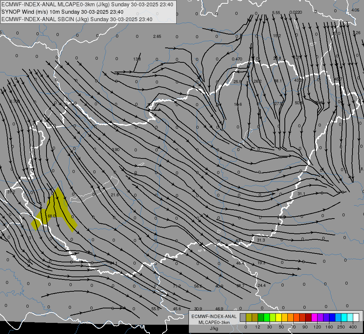Click the 24.4 value on the map
Image resolution: width=364 pixels, height=334 pixels.
click(262, 285)
